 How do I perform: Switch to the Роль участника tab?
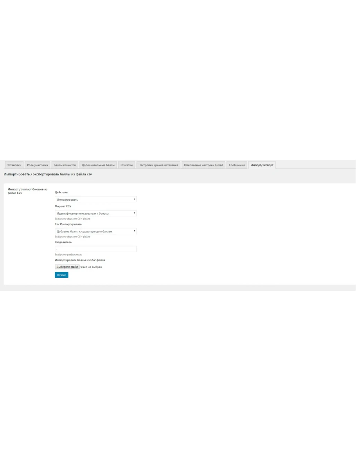tap(38, 165)
